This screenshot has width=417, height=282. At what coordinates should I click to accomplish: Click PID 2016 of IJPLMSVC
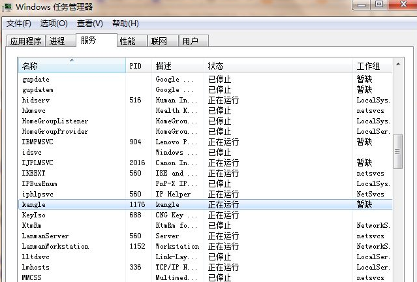137,163
